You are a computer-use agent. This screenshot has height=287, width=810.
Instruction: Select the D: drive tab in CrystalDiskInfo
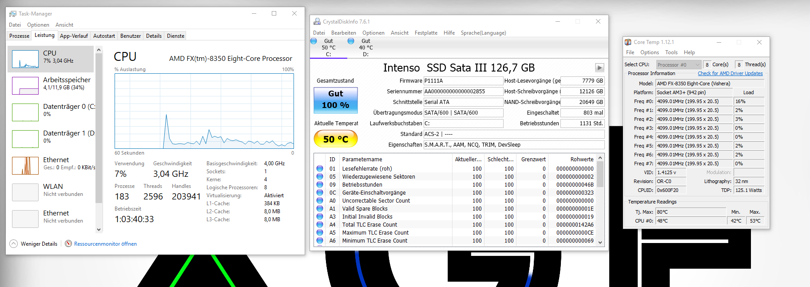pyautogui.click(x=365, y=48)
